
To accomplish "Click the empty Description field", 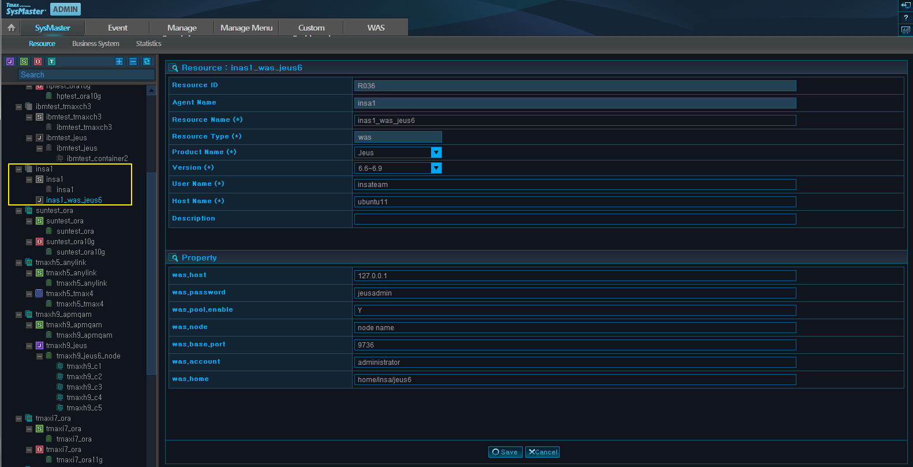I will point(575,219).
